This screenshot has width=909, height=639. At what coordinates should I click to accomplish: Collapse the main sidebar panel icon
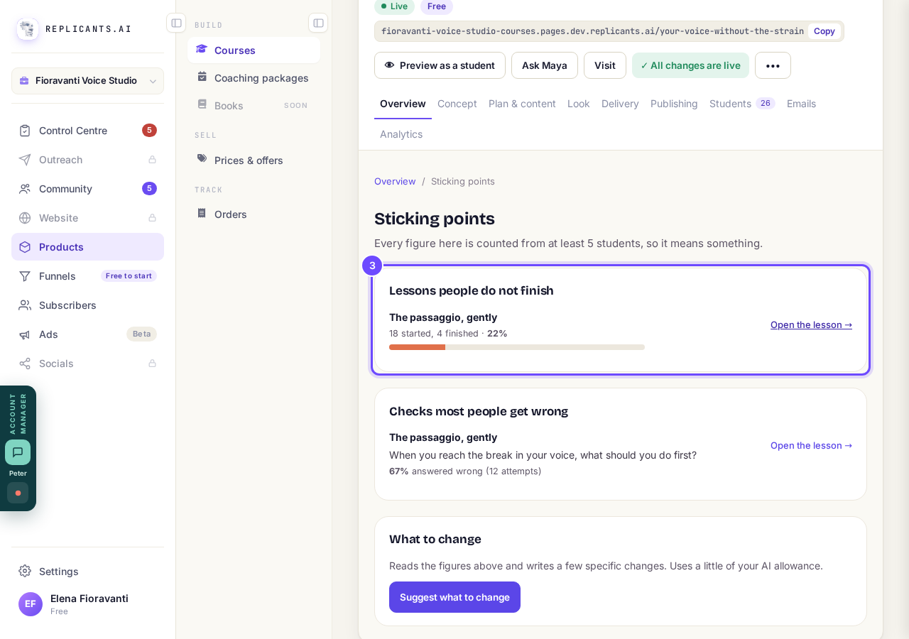pos(176,23)
